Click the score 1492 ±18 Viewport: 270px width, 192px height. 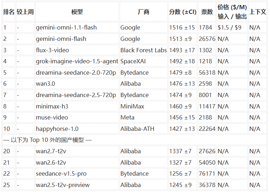pos(182,62)
